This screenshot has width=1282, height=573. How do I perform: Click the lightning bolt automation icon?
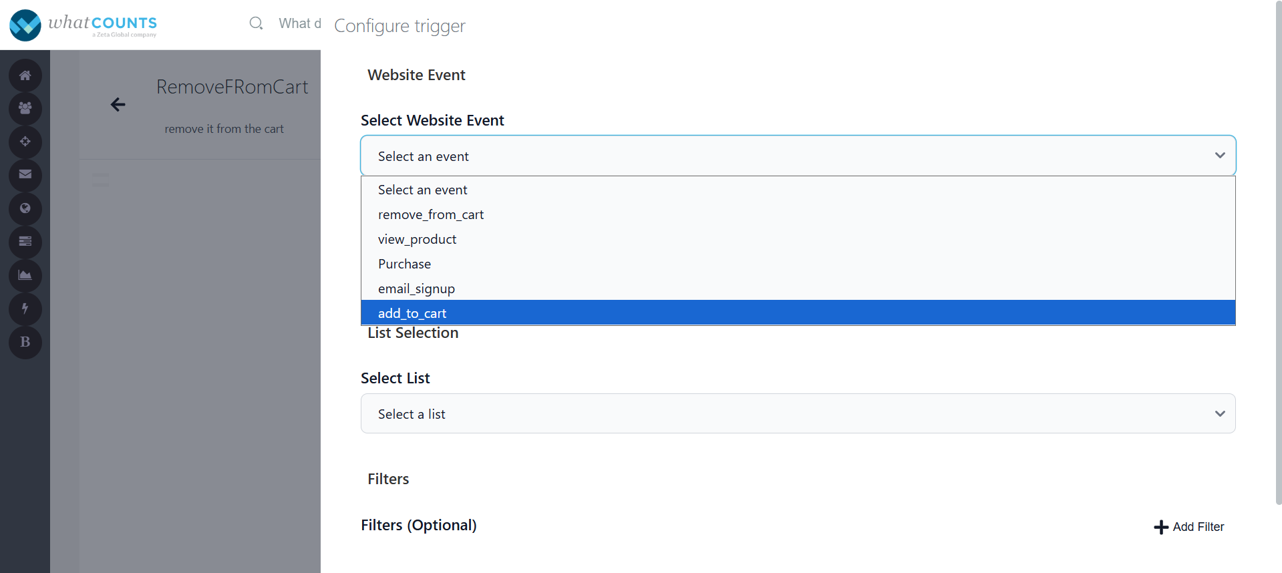pos(25,309)
